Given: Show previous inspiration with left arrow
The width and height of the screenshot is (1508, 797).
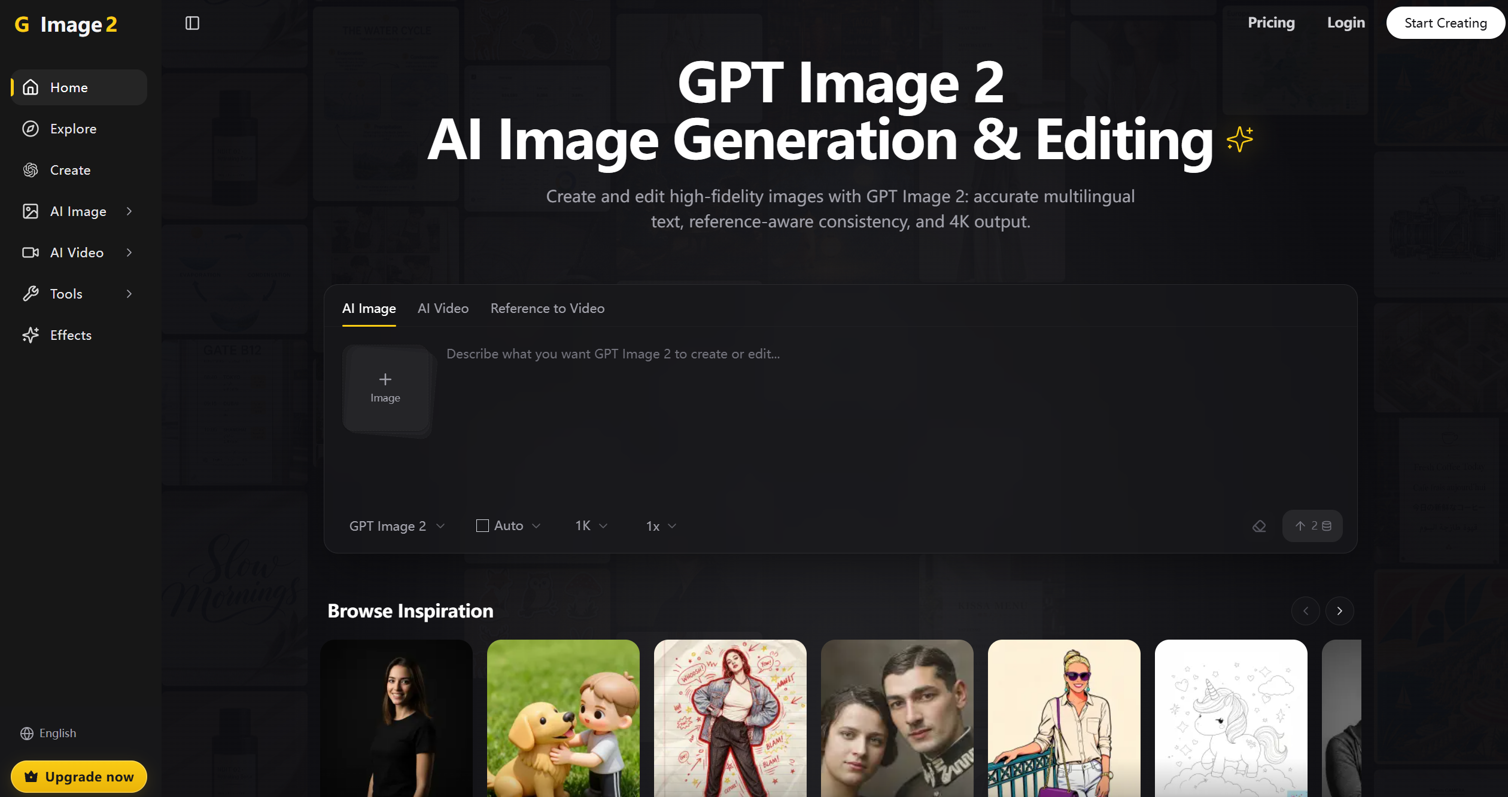Looking at the screenshot, I should (x=1306, y=611).
